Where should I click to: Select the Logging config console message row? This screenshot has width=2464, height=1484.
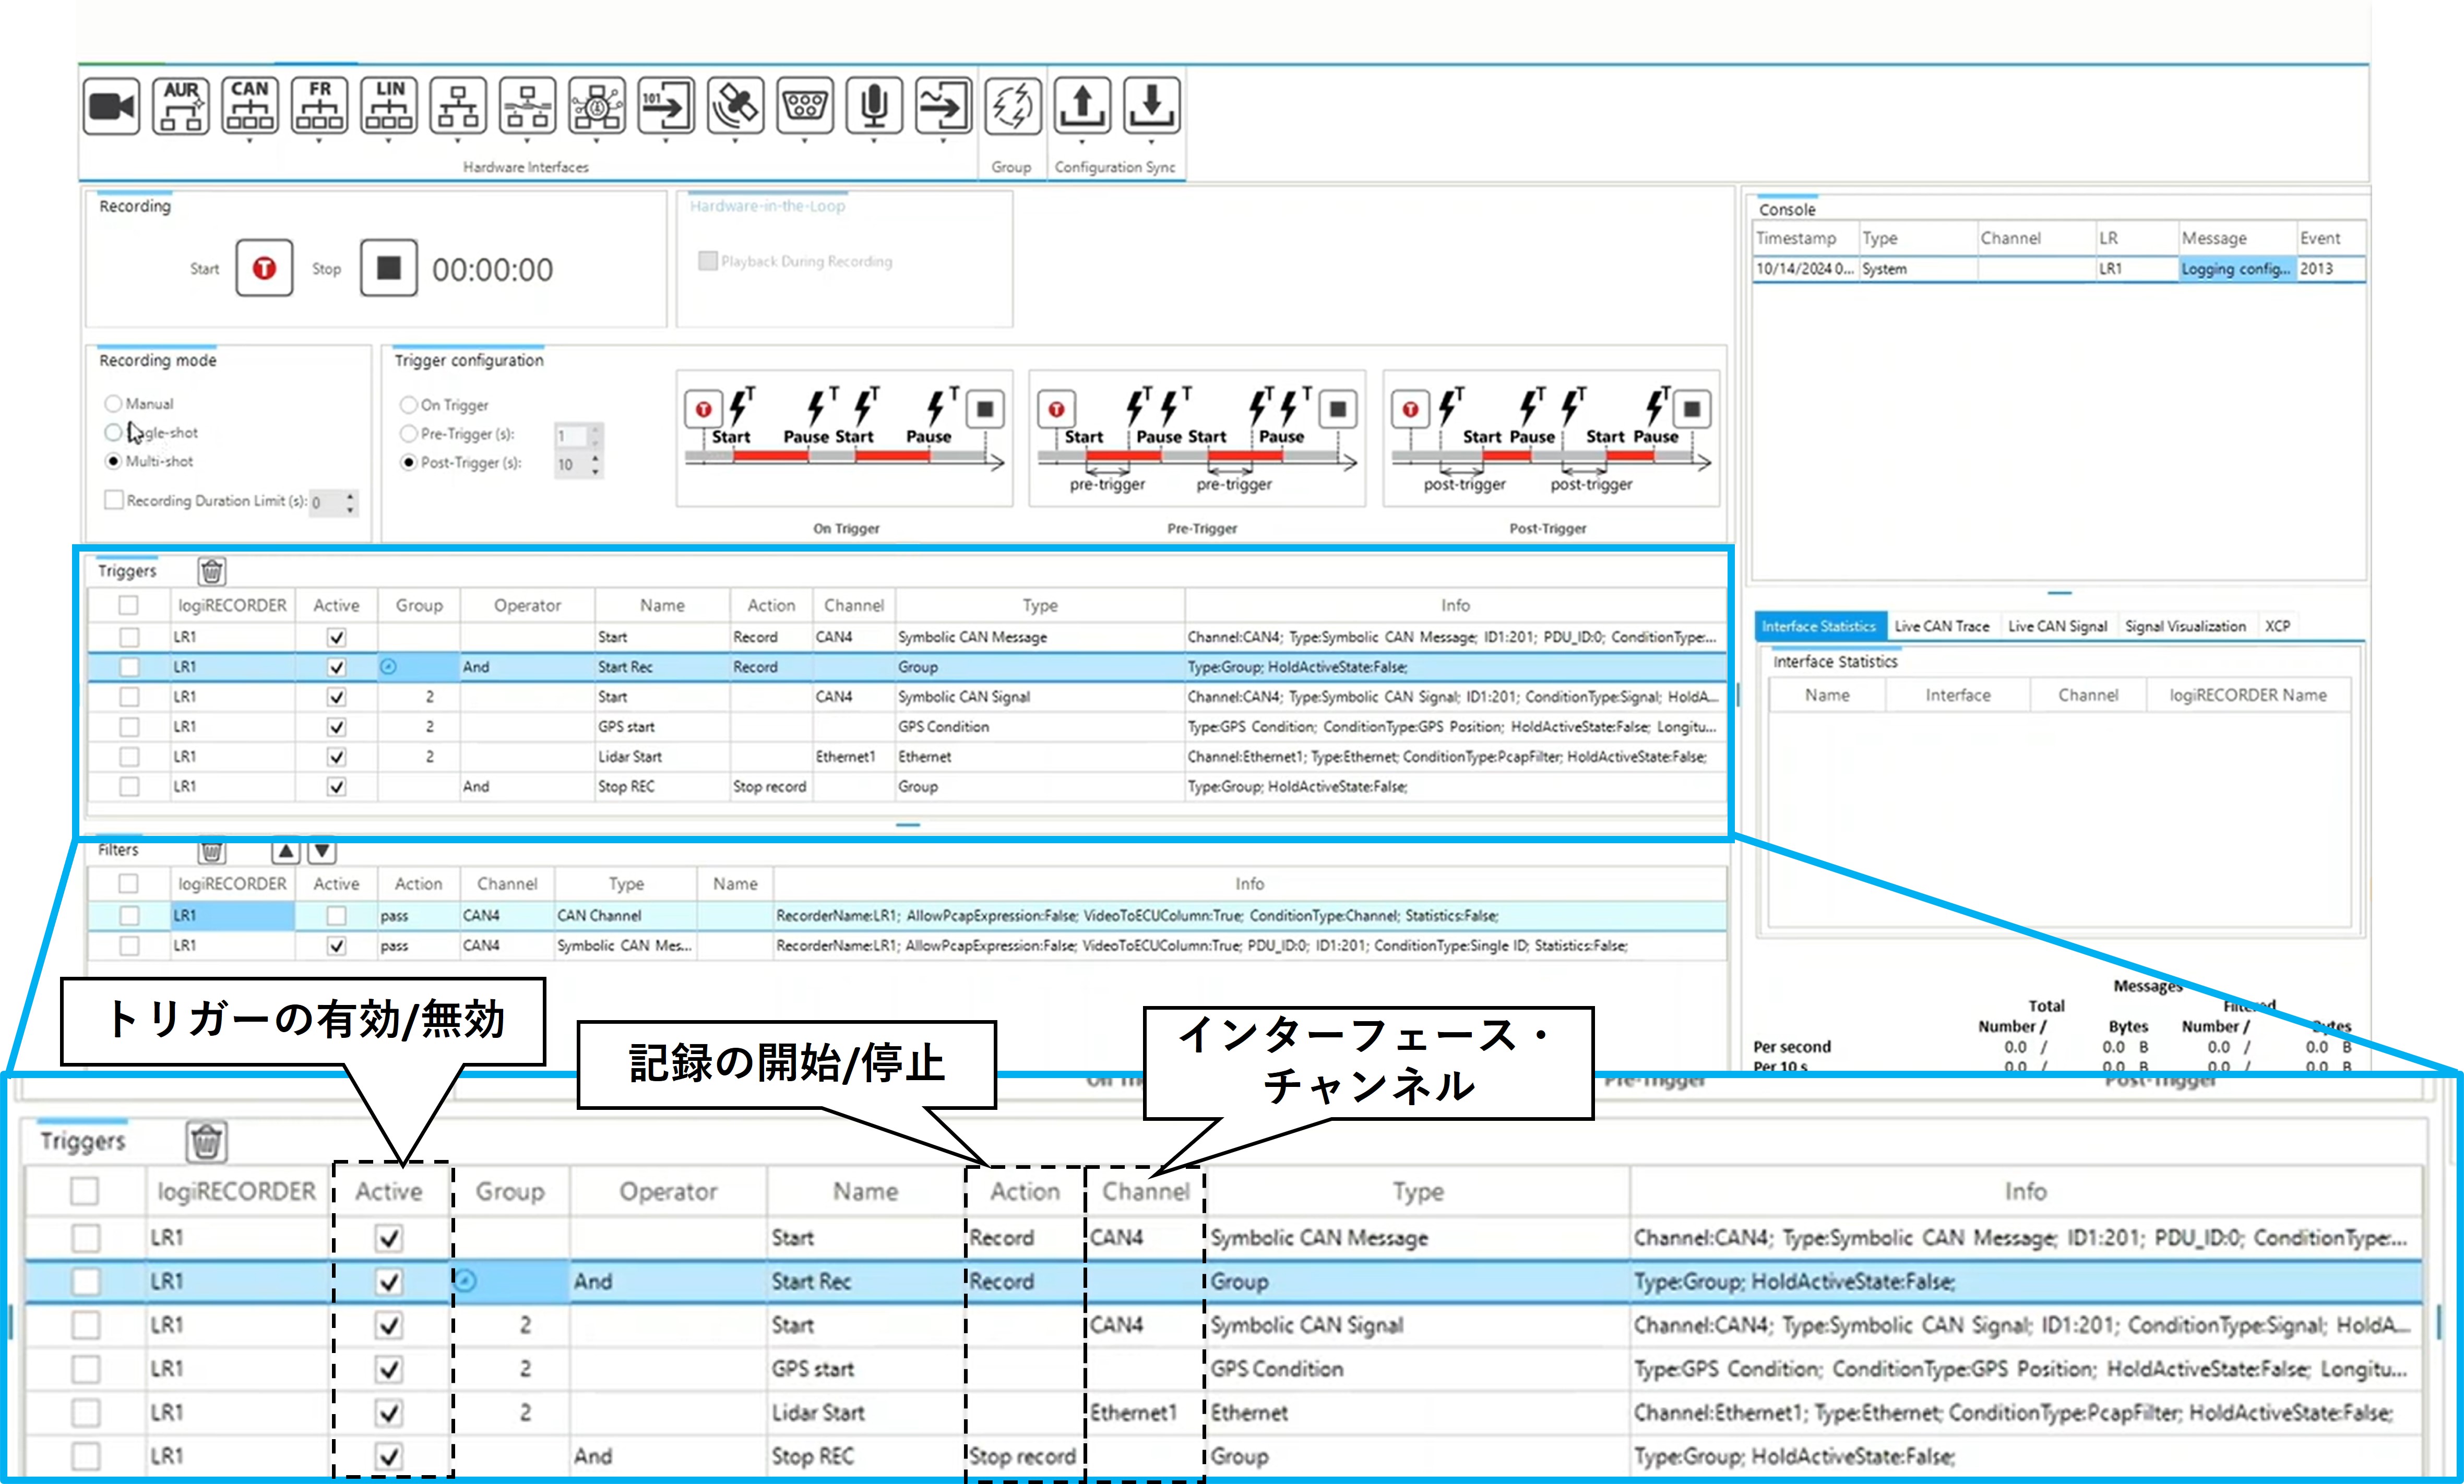[2059, 269]
